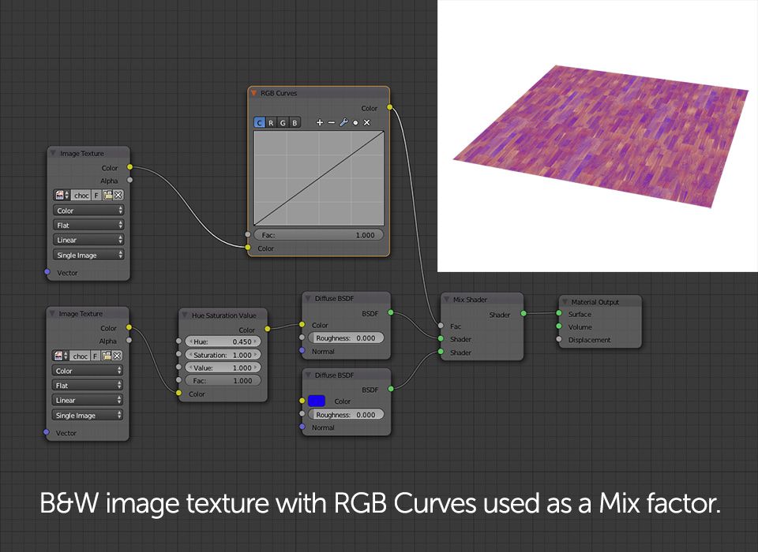Click the blue color swatch in Diffuse BSDF
Viewport: 758px width, 552px height.
pos(316,401)
